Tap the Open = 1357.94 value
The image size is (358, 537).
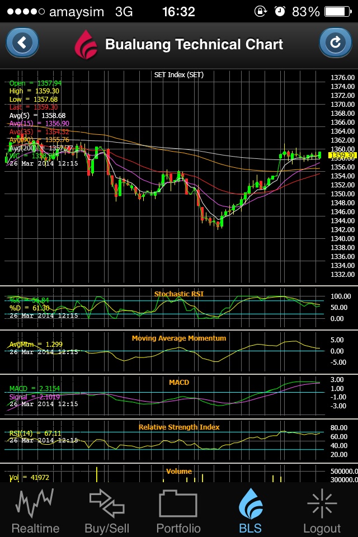click(x=35, y=83)
